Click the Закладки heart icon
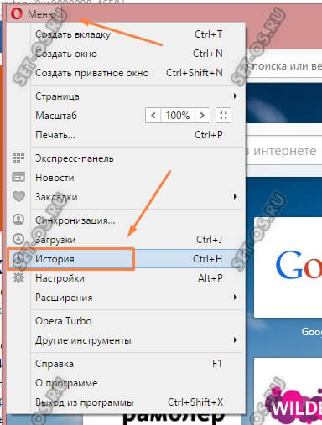 point(18,196)
